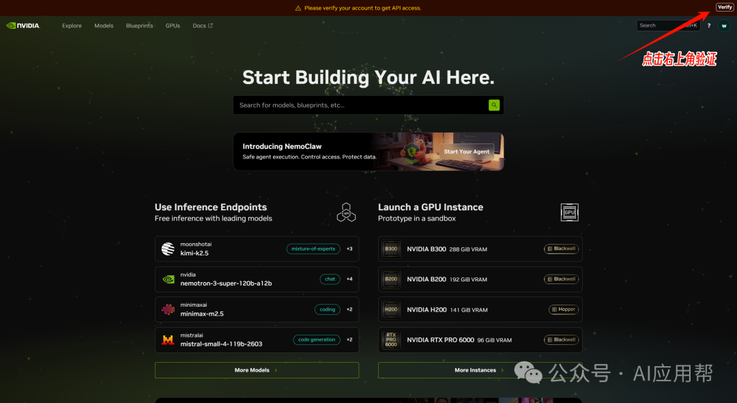Click the Hopper badge on NVIDIA H200
Screen dimensions: 737x403
pyautogui.click(x=564, y=309)
